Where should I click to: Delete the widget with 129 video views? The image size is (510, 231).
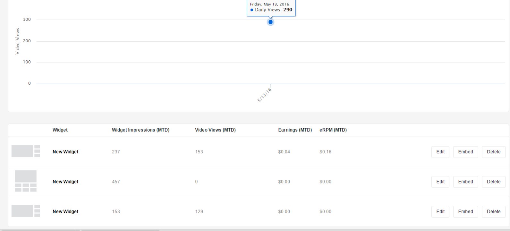click(x=494, y=211)
